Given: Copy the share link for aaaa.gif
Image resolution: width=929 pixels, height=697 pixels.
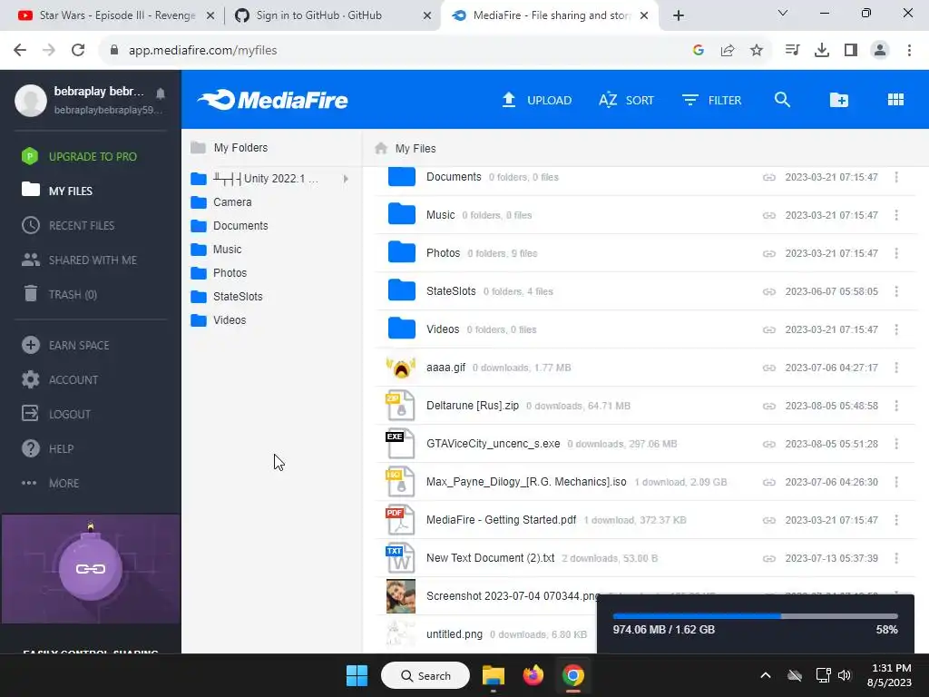Looking at the screenshot, I should [769, 368].
